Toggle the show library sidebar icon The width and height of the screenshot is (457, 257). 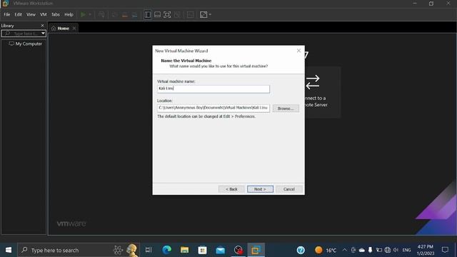point(148,14)
